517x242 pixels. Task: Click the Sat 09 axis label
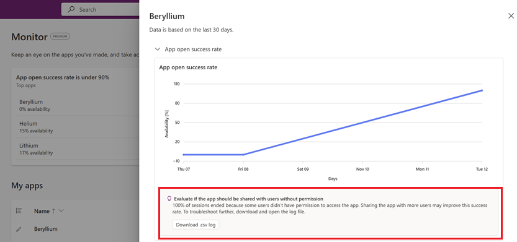[303, 169]
